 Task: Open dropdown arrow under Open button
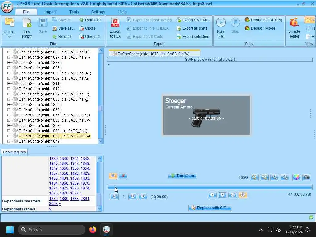(10, 37)
